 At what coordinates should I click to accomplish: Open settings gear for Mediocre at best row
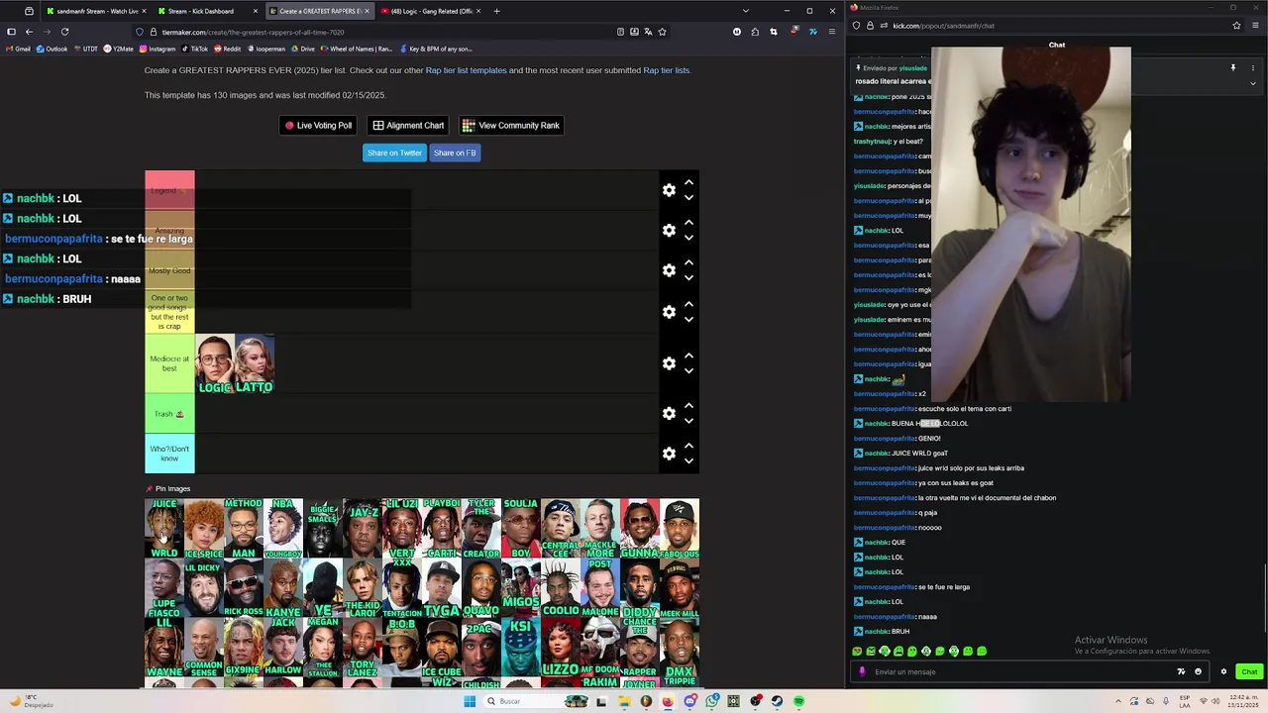[x=669, y=363]
